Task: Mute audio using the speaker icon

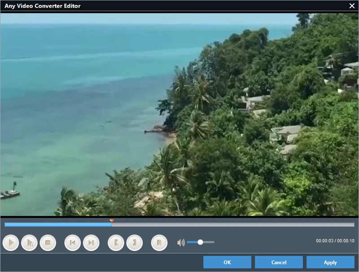Action: pos(181,242)
